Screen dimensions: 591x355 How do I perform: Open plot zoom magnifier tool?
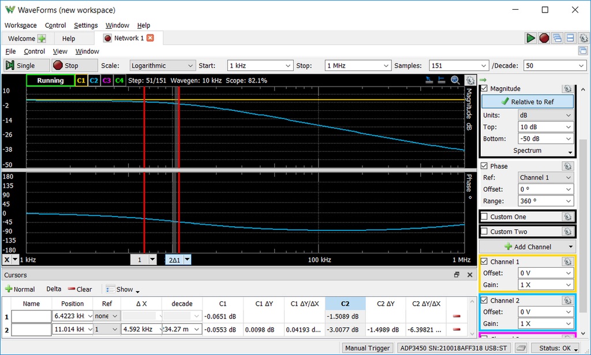(455, 80)
